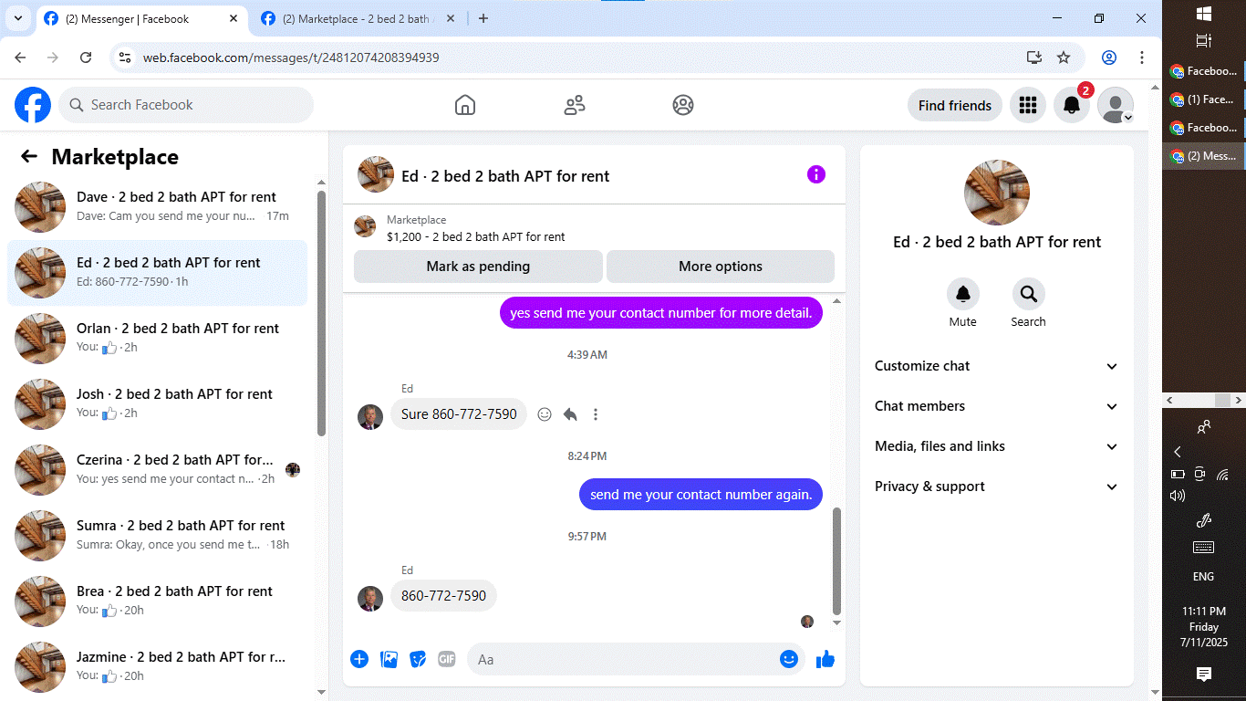Image resolution: width=1246 pixels, height=701 pixels.
Task: Expand Customize chat section
Action: tap(997, 366)
